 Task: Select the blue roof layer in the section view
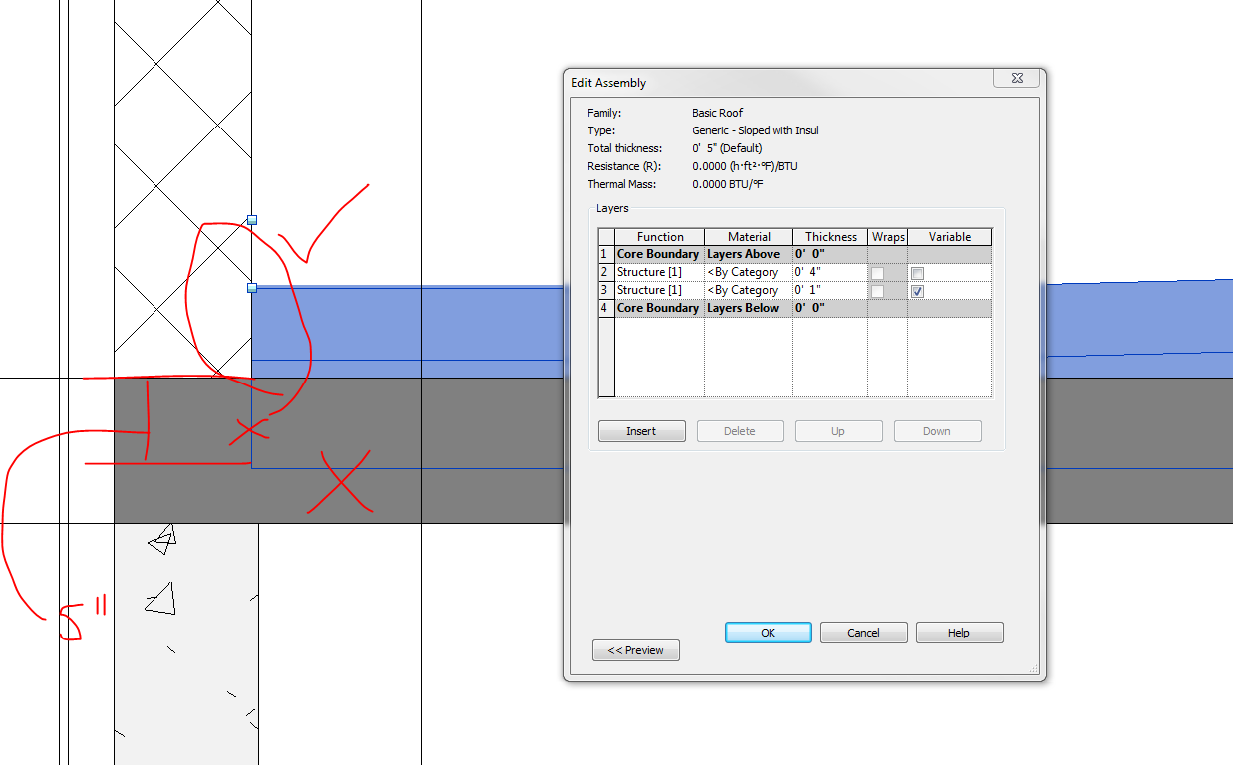[399, 329]
